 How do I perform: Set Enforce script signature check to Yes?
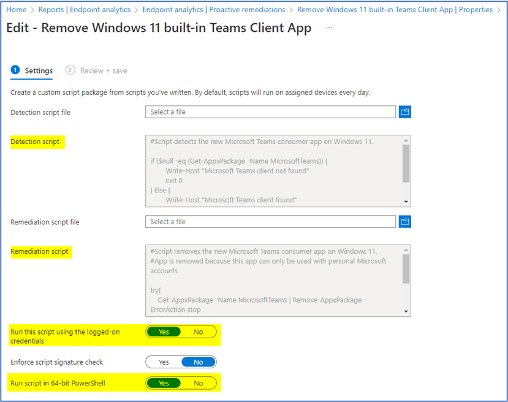(164, 362)
